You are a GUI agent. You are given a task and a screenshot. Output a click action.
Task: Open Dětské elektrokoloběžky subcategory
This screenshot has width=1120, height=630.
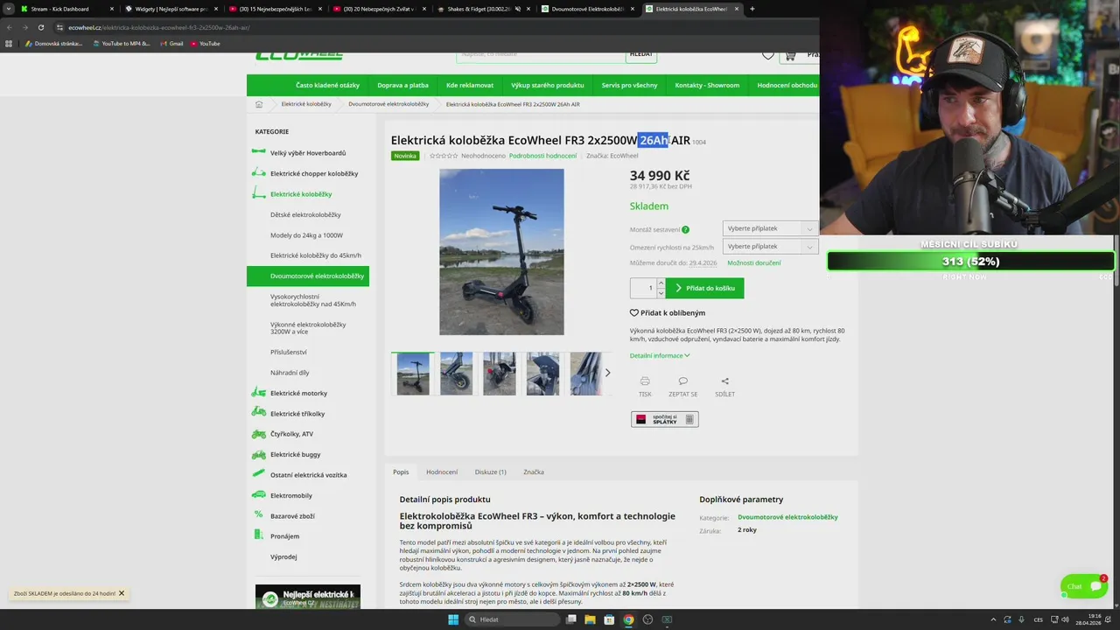pyautogui.click(x=305, y=214)
